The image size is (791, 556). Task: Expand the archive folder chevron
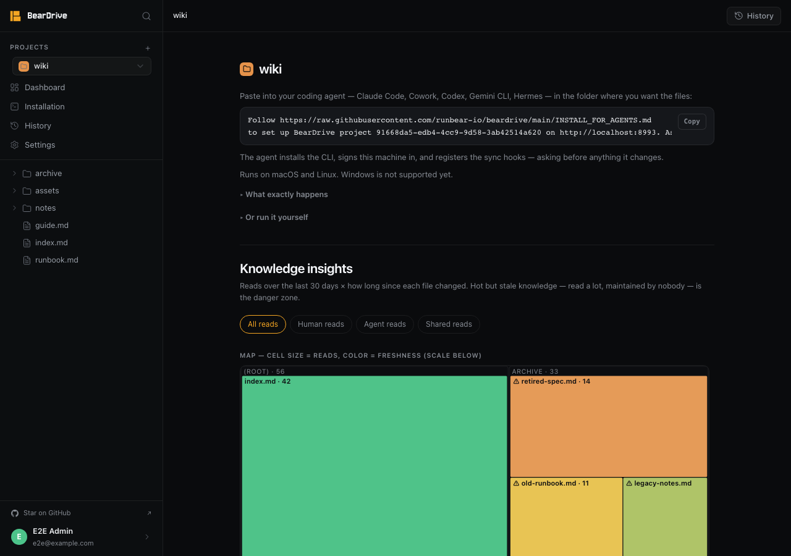[14, 174]
